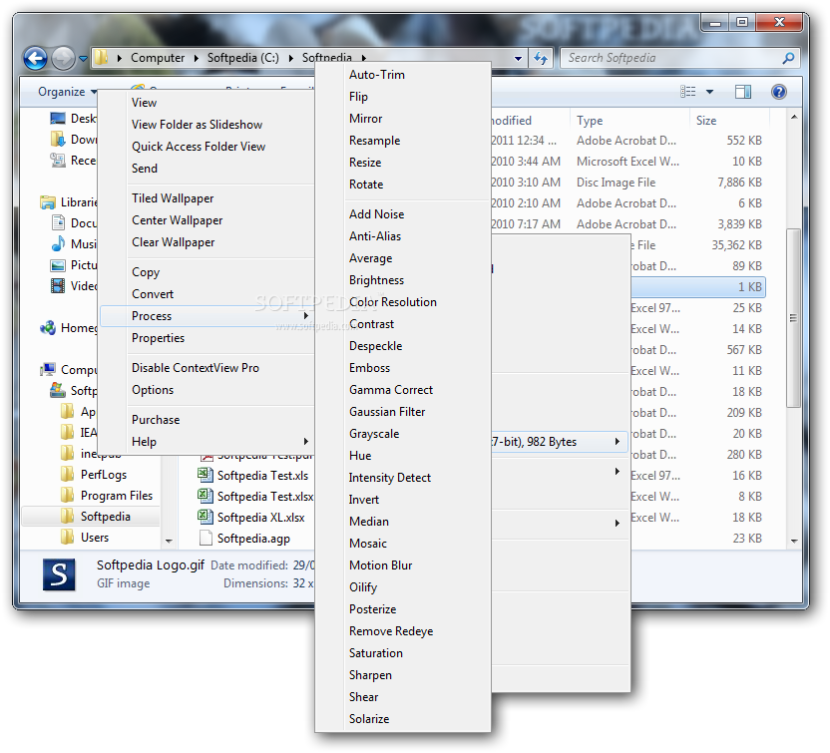Screen dimensions: 830x753
Task: Open the view options dropdown arrow
Action: tap(710, 92)
